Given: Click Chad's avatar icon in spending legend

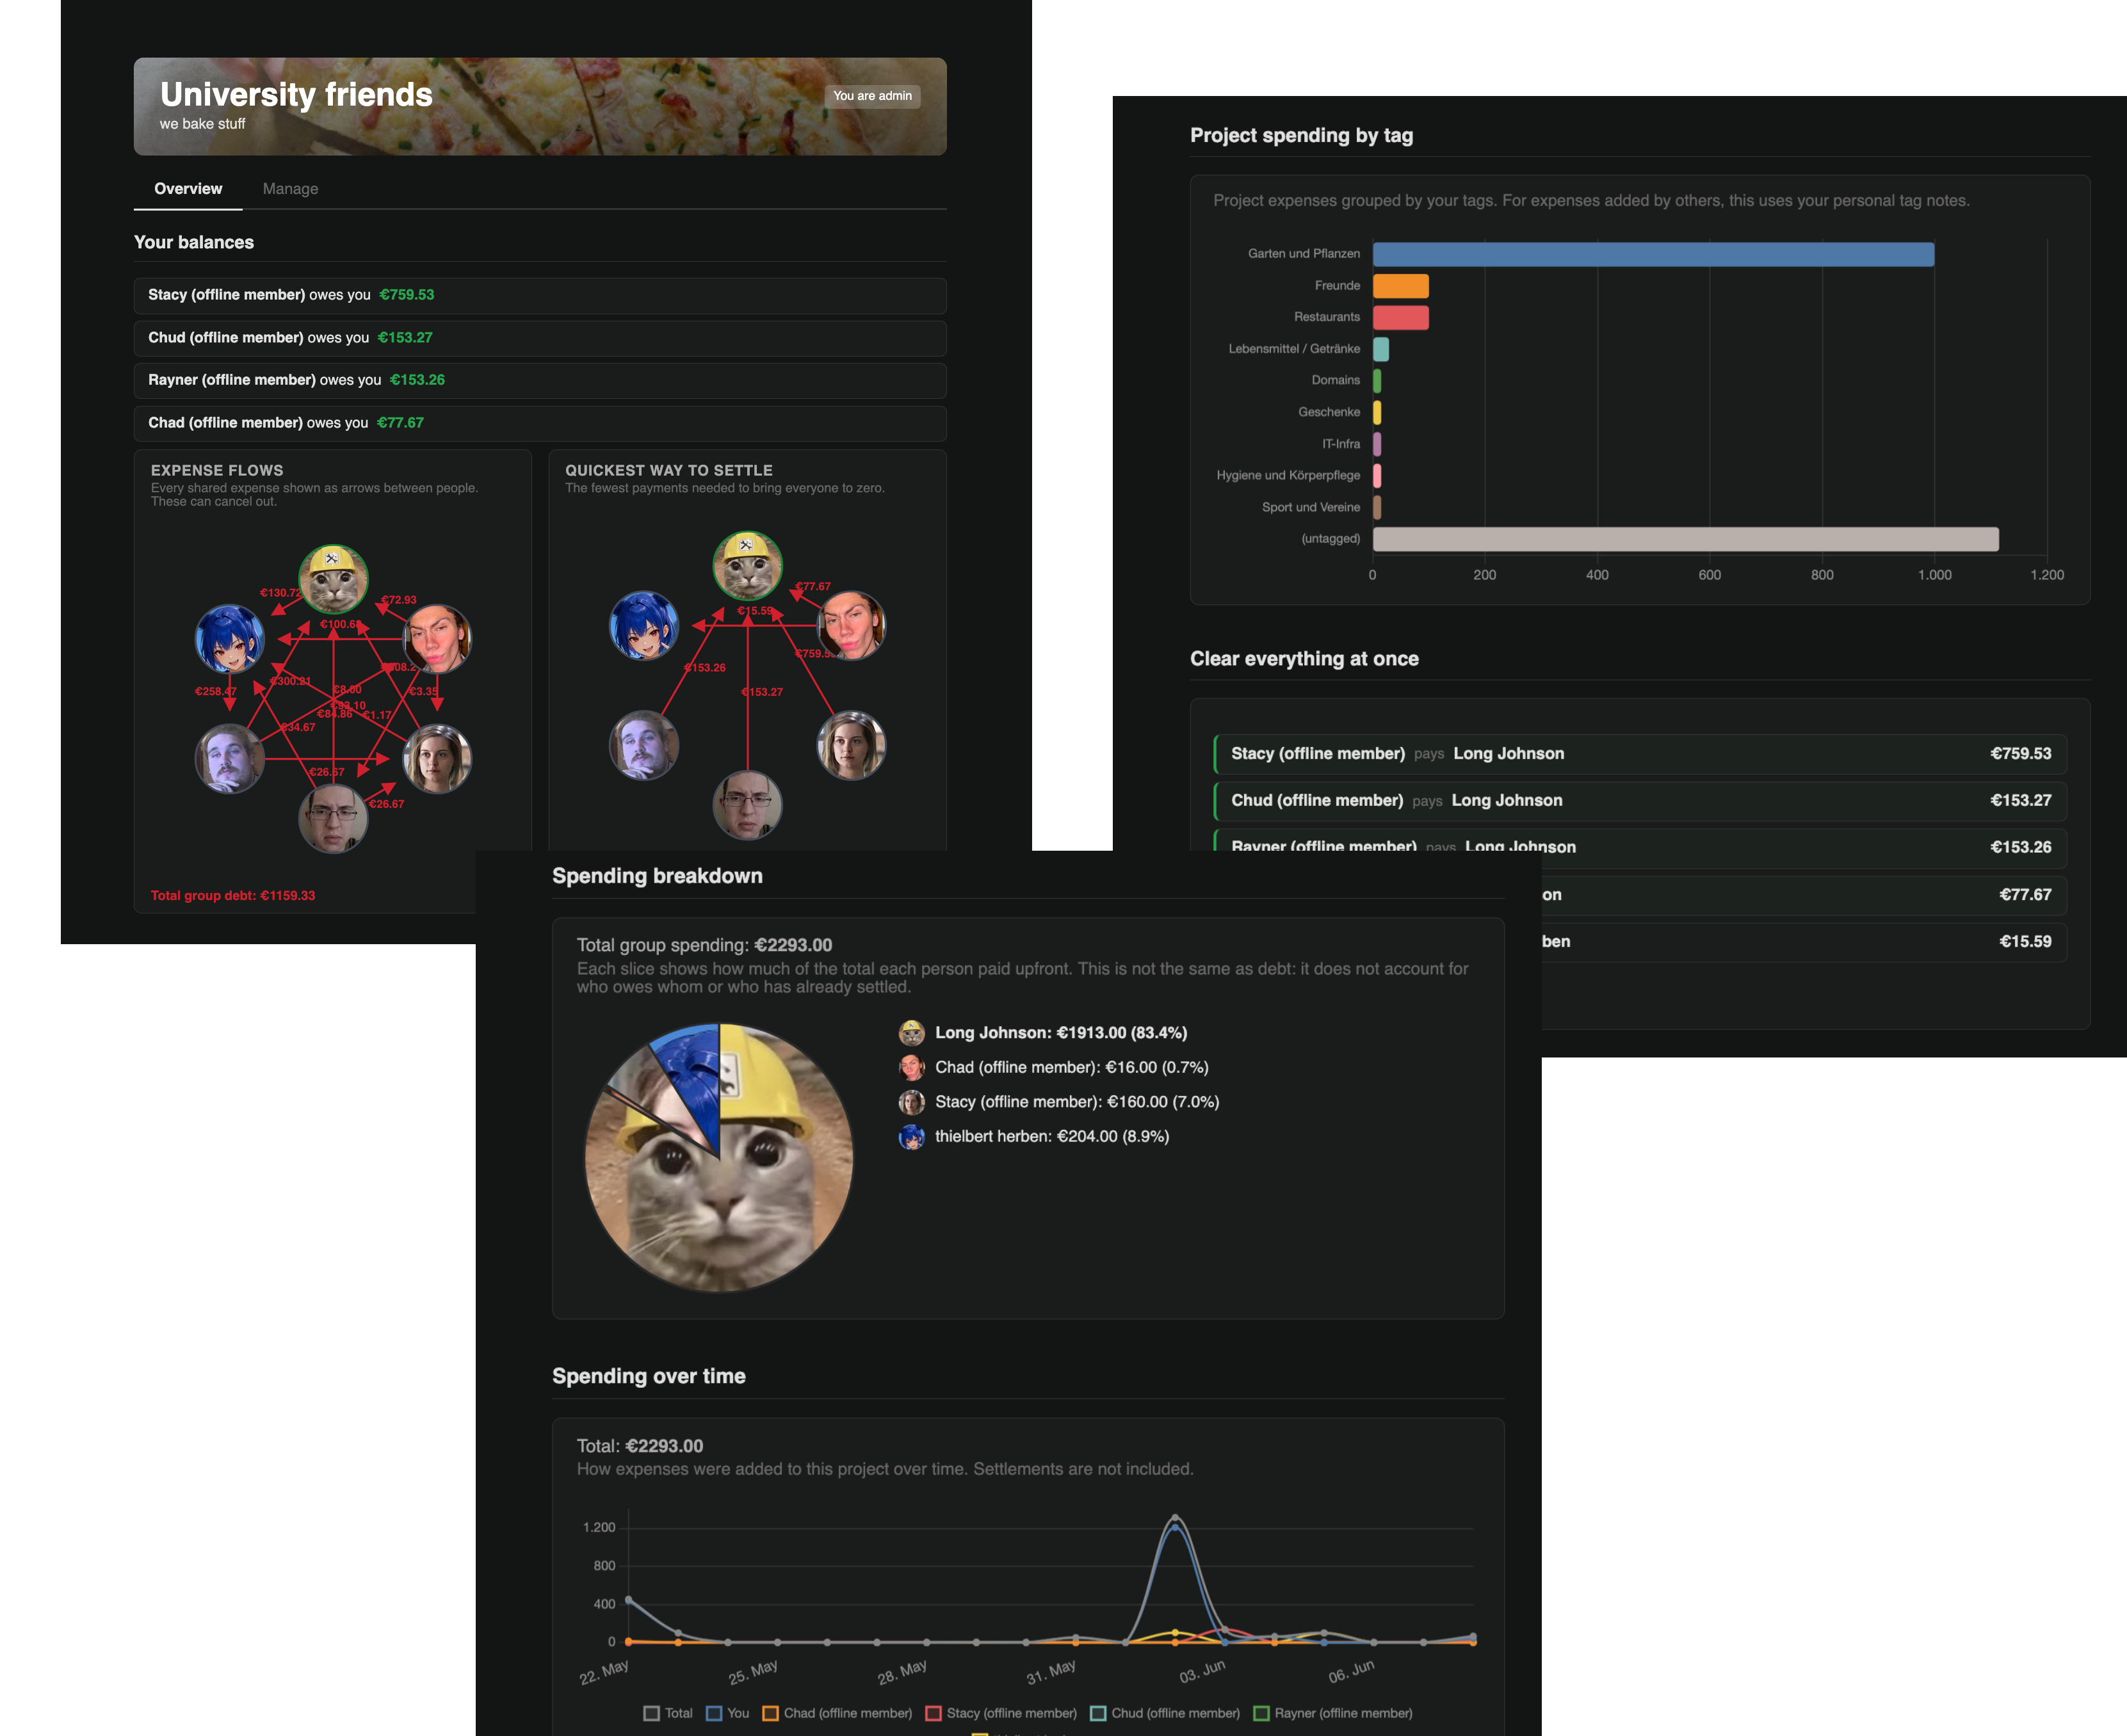Looking at the screenshot, I should (911, 1067).
